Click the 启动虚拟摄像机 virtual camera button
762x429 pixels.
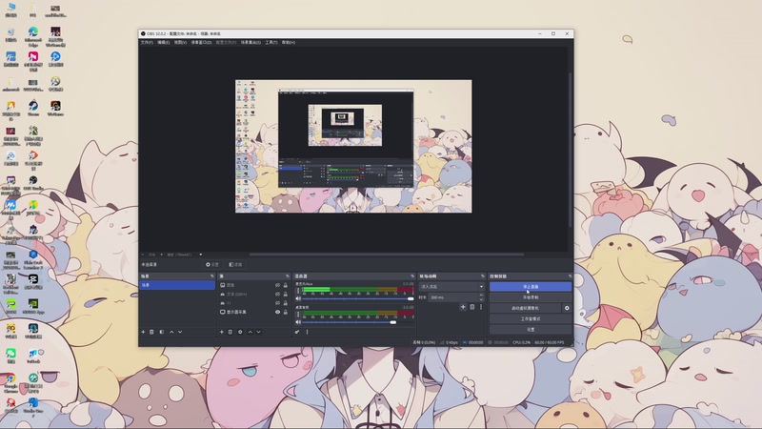coord(525,308)
